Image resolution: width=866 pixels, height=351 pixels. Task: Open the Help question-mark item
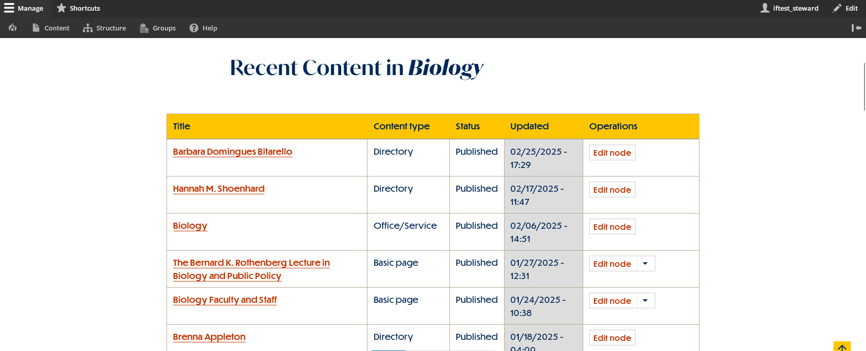tap(203, 28)
